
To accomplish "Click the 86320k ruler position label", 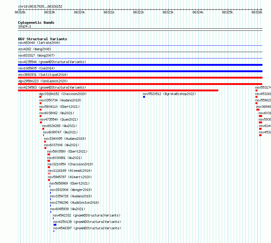I will (79, 12).
